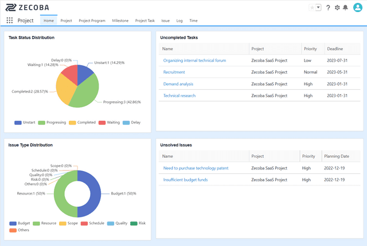
Task: Toggle the Completed legend in task chart
Action: [82, 122]
